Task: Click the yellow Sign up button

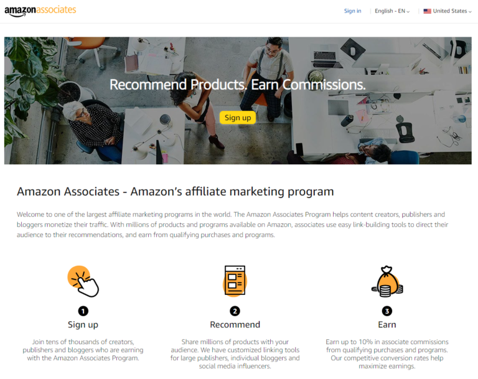Action: click(x=238, y=118)
